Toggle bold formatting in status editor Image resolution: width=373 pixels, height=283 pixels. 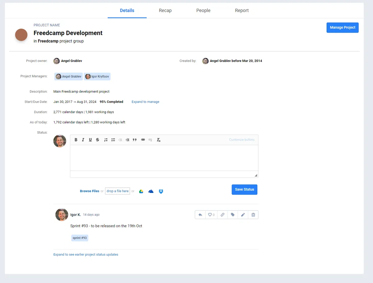[76, 140]
